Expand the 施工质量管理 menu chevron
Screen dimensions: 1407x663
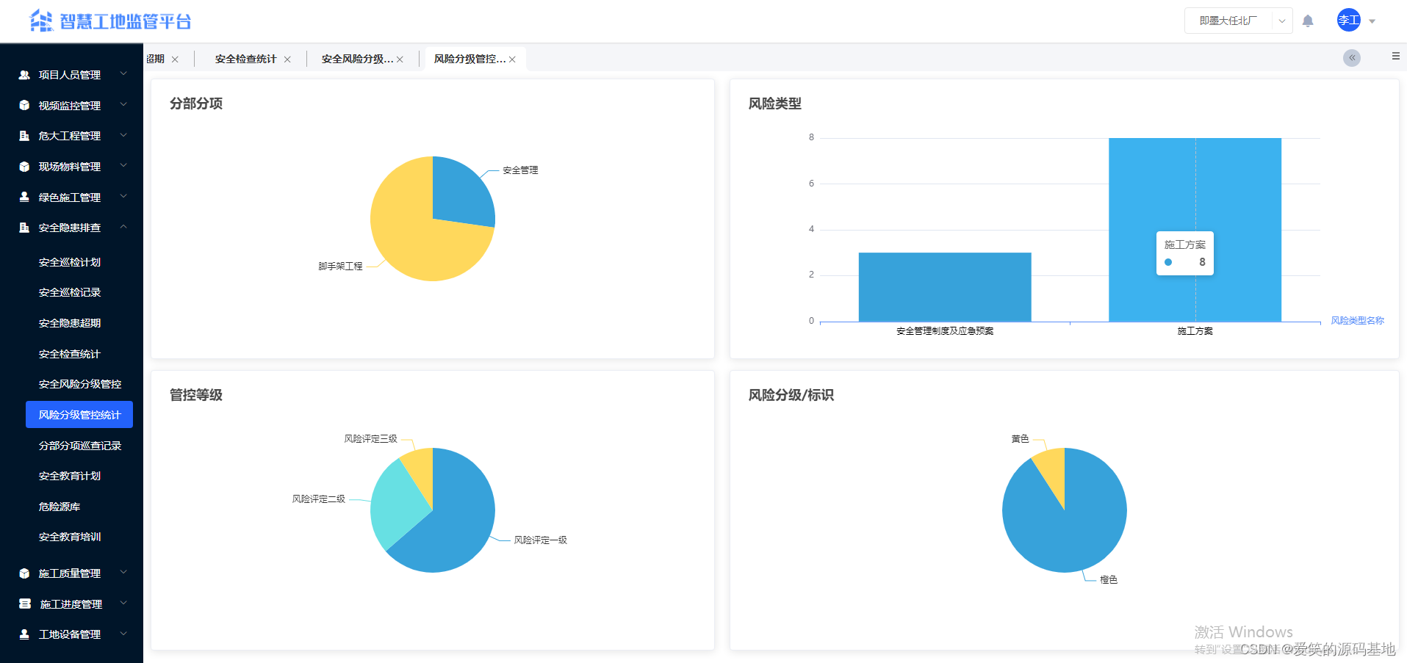pos(123,573)
